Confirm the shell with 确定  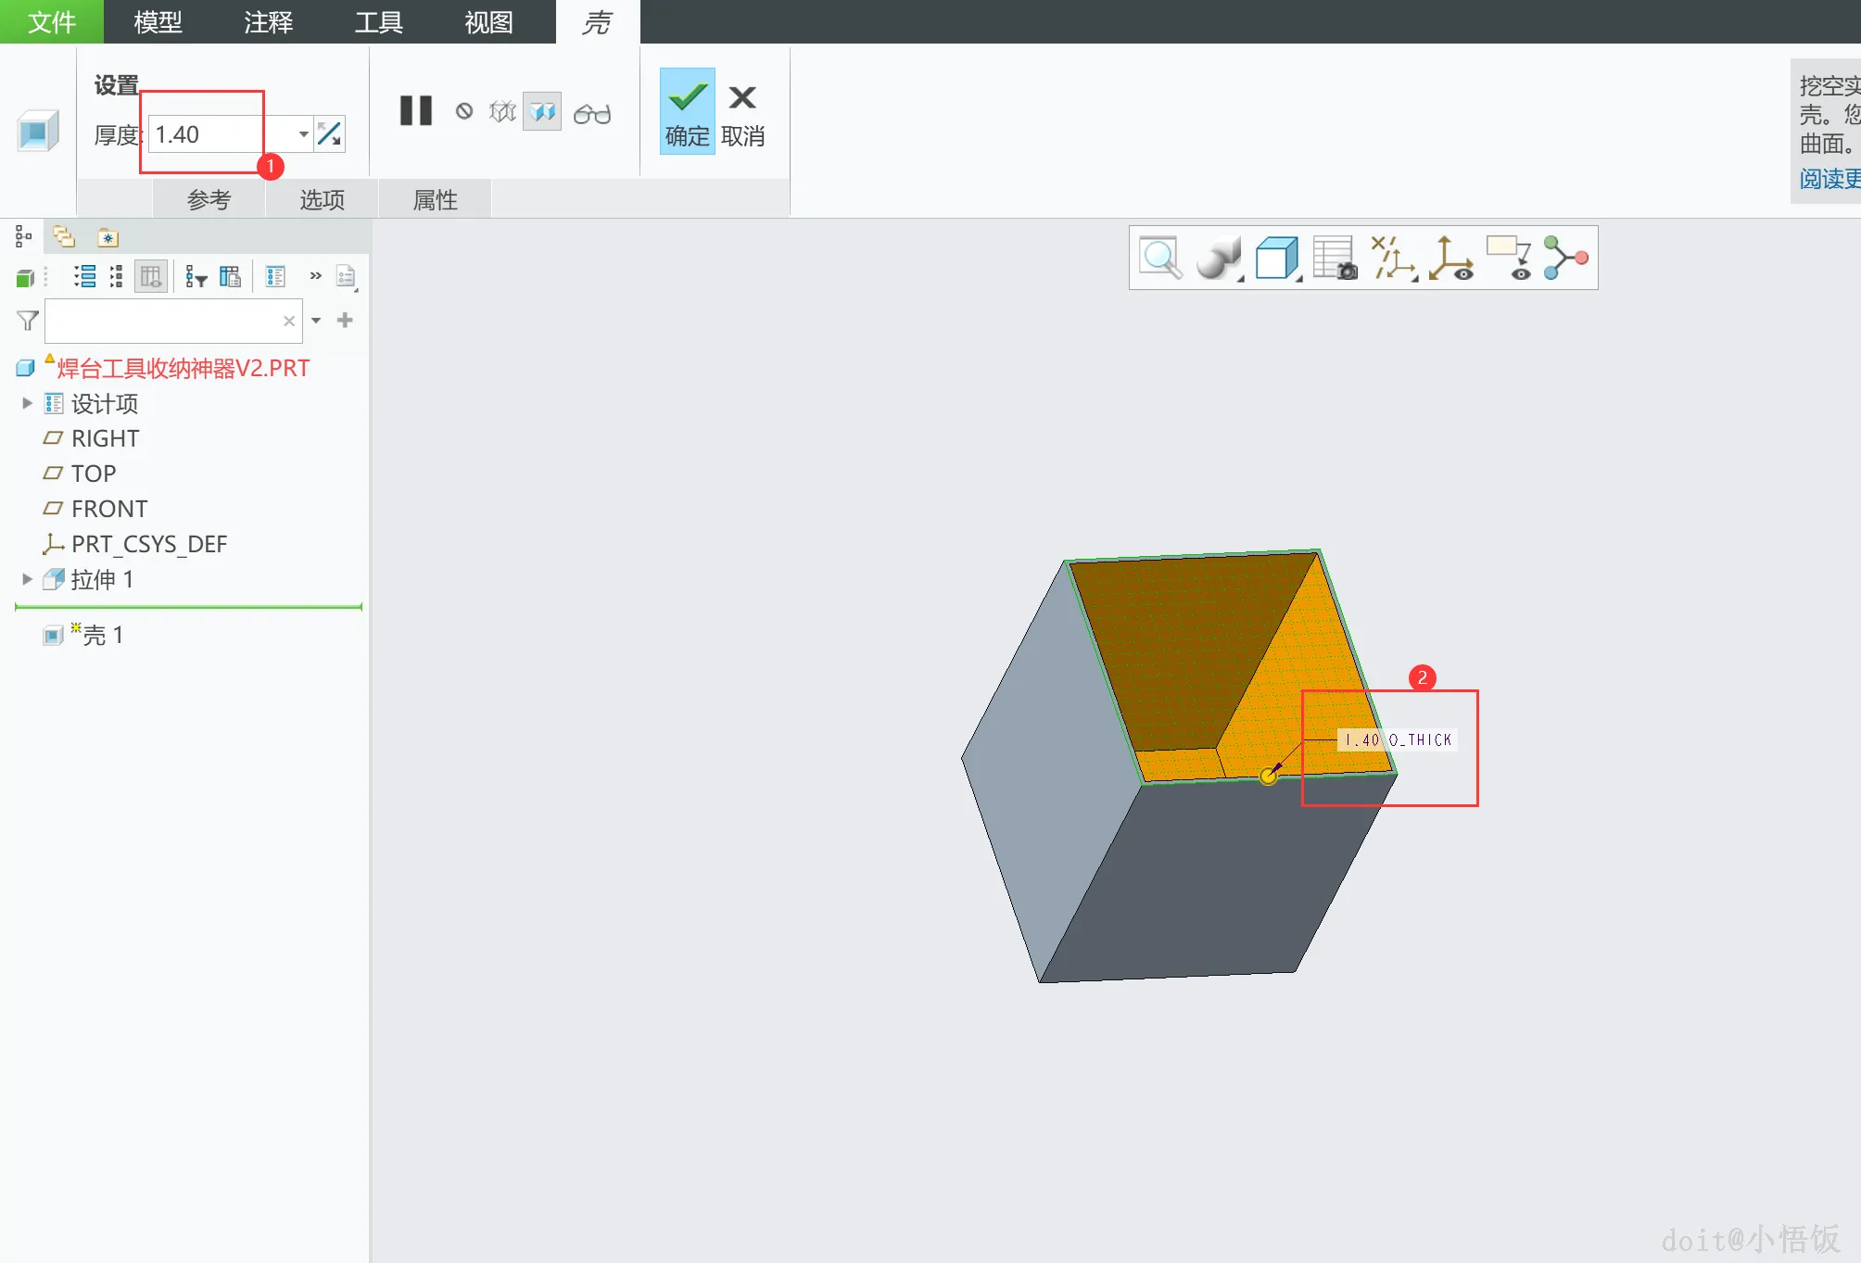coord(687,112)
